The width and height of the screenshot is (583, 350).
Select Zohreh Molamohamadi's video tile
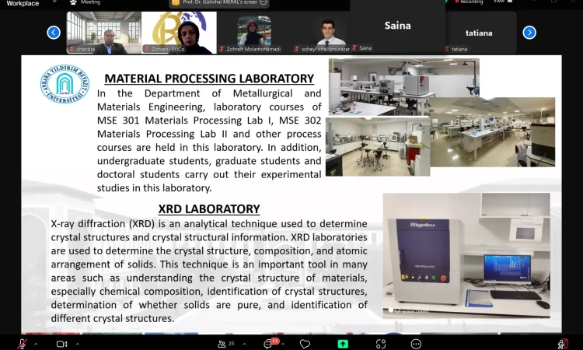pos(254,33)
